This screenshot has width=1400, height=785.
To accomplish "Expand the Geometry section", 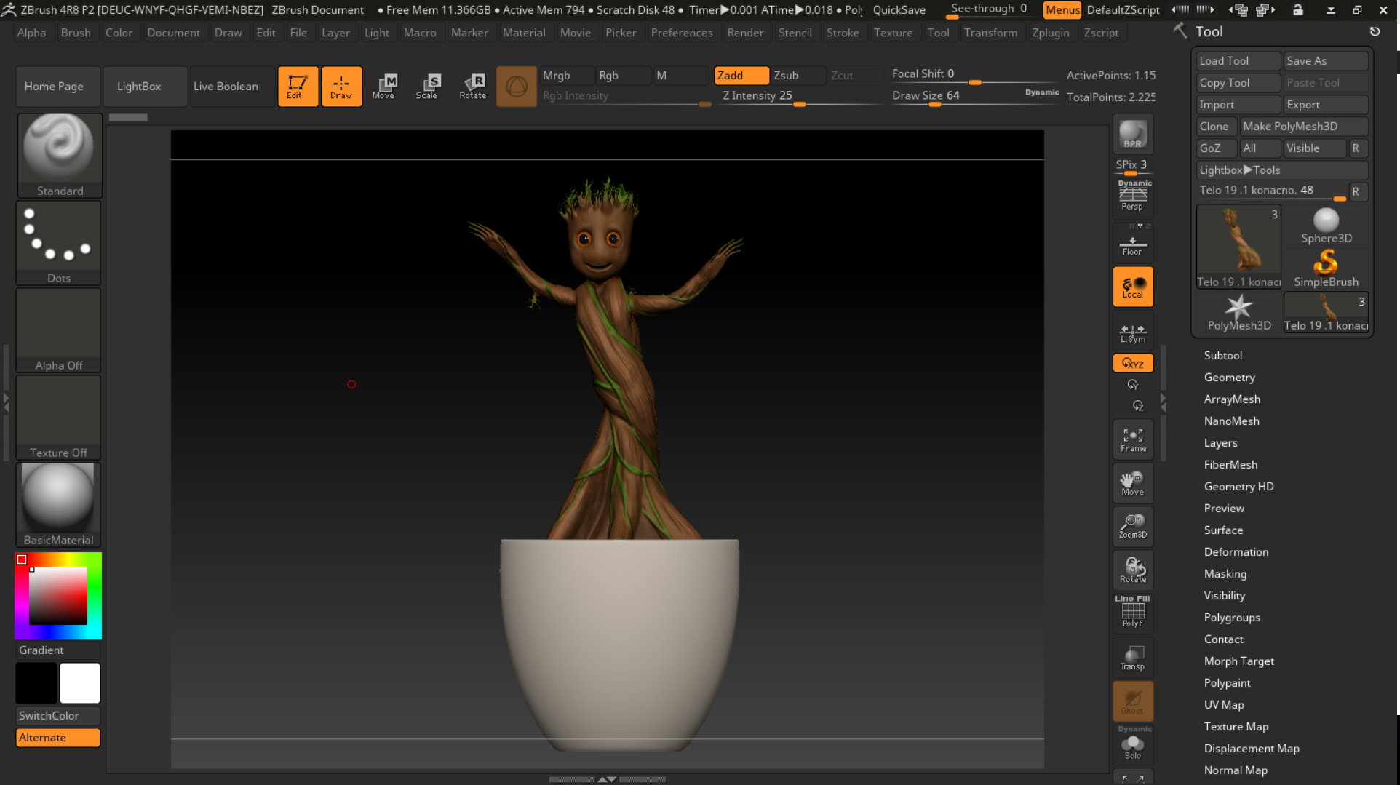I will (1230, 378).
